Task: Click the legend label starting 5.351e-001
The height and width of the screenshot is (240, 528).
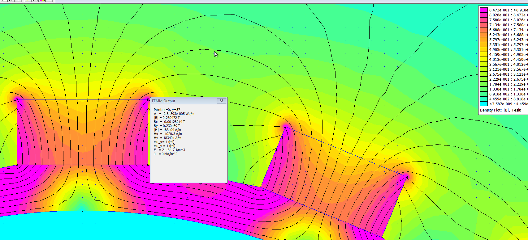Action: click(x=509, y=44)
